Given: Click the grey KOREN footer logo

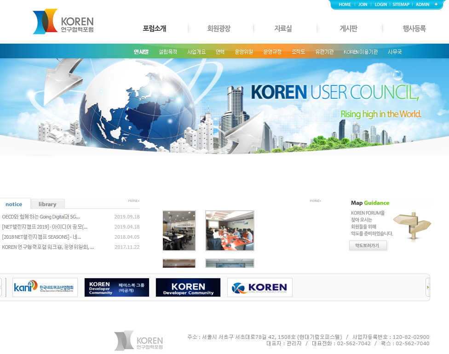Looking at the screenshot, I should coord(138,340).
